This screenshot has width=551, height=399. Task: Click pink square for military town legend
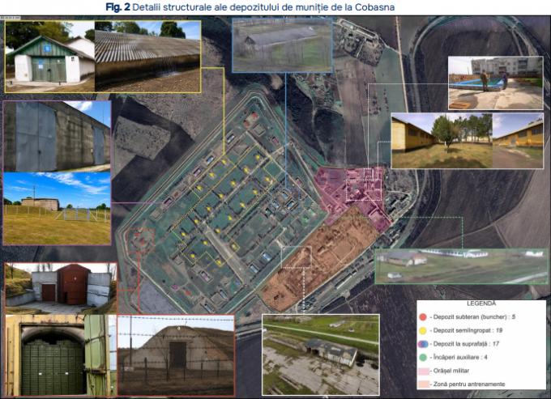(424, 371)
